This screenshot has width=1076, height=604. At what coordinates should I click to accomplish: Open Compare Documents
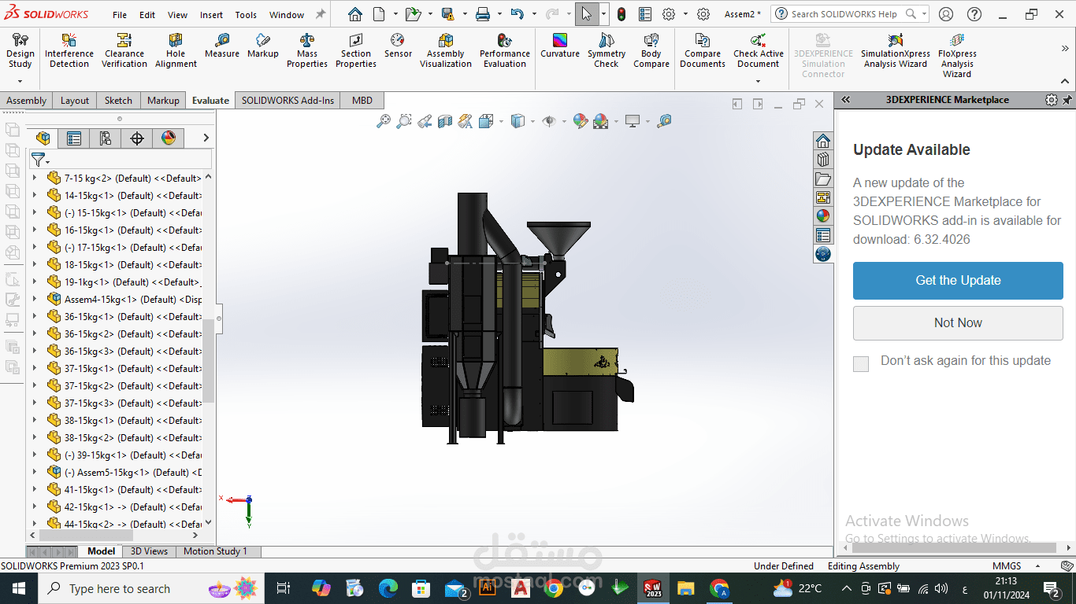[703, 51]
